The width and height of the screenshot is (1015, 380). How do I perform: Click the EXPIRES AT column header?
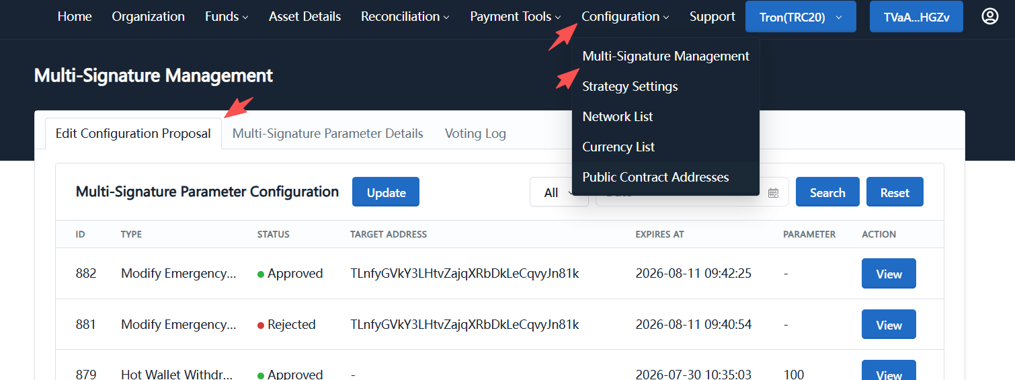coord(659,235)
